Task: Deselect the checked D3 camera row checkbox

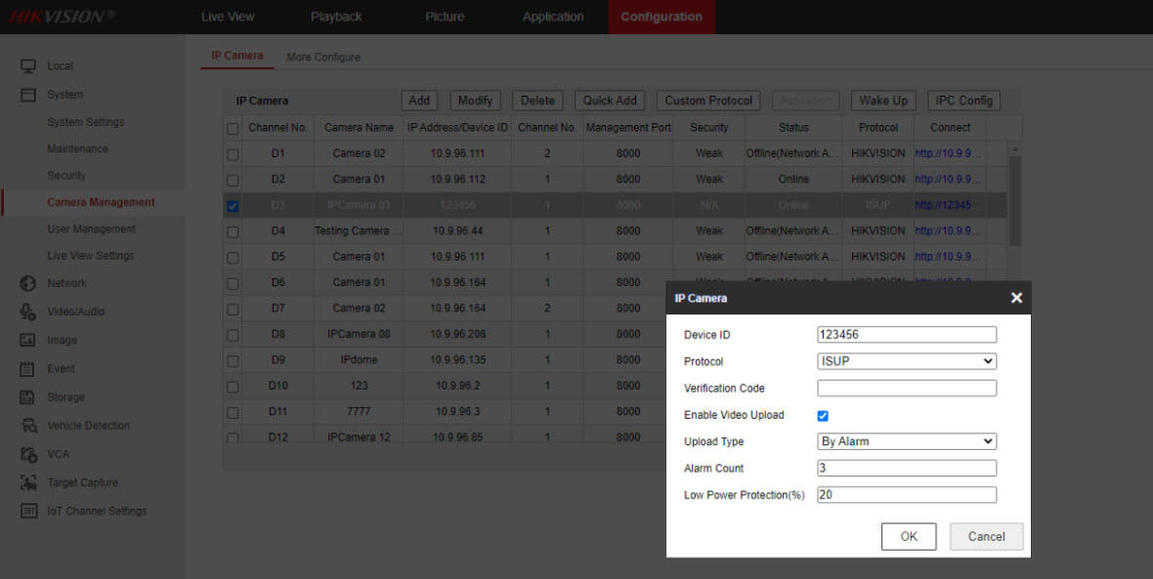Action: (233, 206)
